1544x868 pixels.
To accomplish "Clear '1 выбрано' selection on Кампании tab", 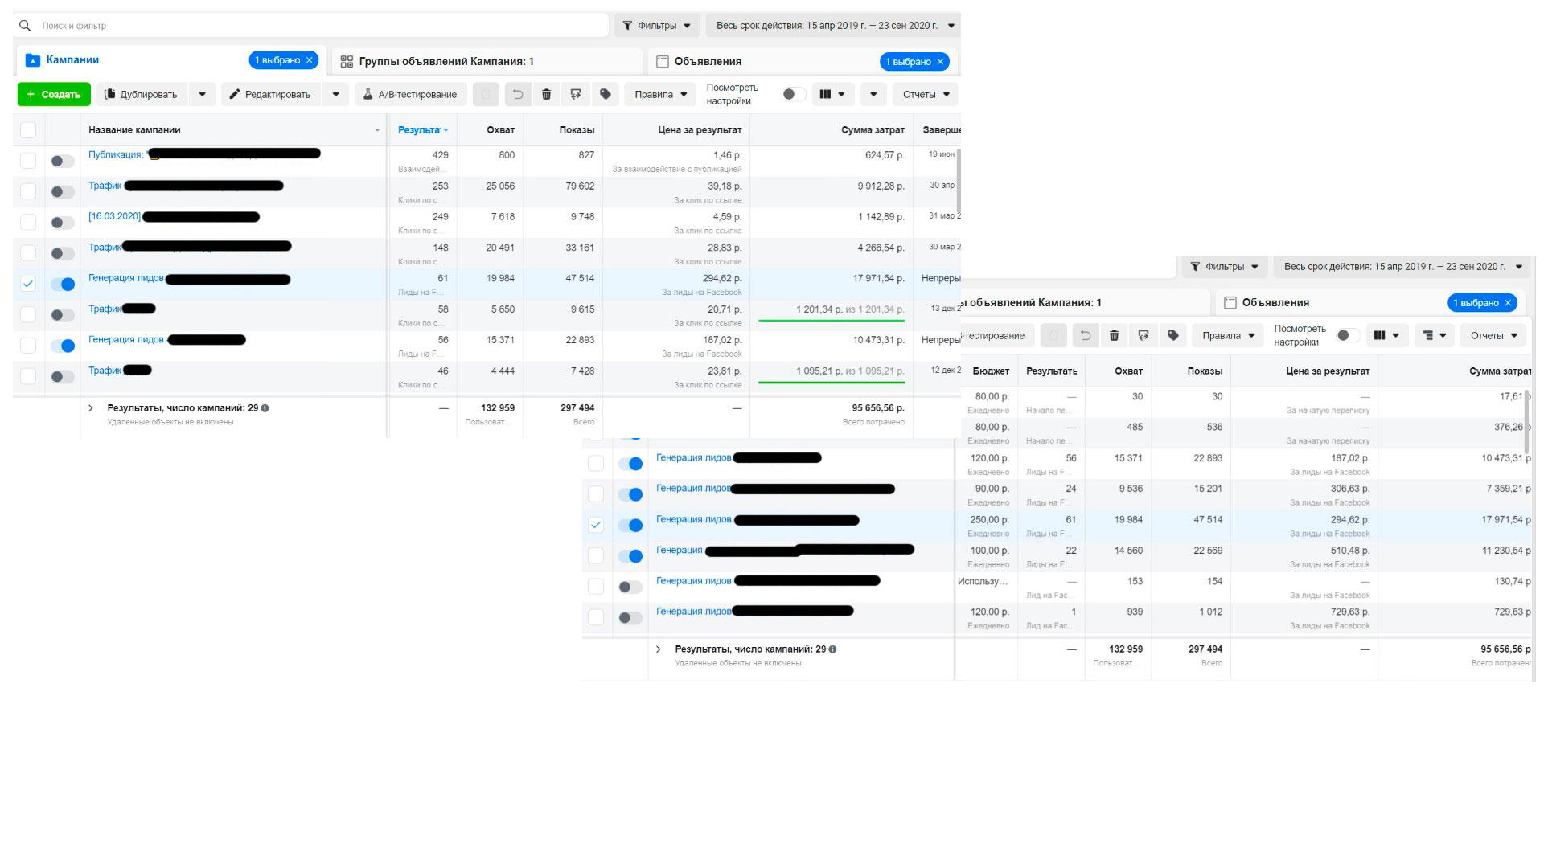I will click(309, 60).
